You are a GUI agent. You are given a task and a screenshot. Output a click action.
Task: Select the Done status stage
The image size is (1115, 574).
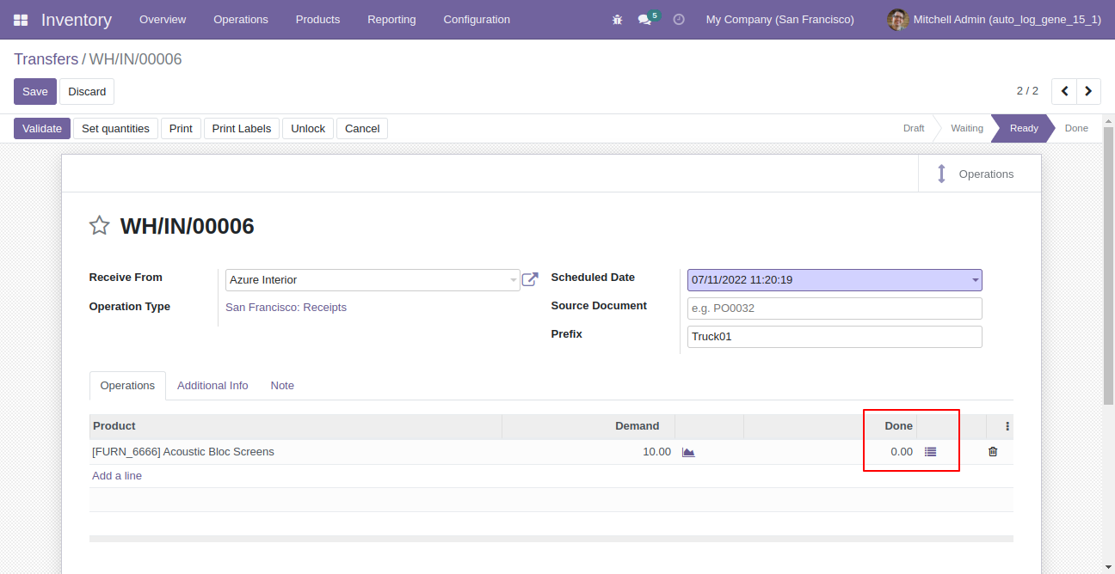tap(1076, 128)
